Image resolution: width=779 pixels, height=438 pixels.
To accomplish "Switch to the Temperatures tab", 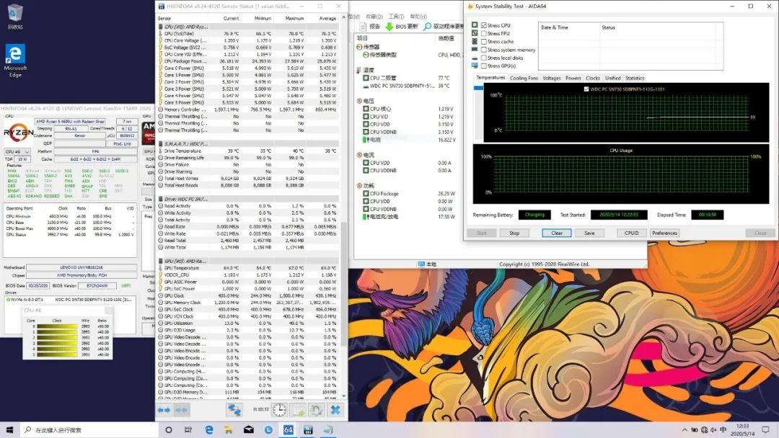I will (490, 78).
